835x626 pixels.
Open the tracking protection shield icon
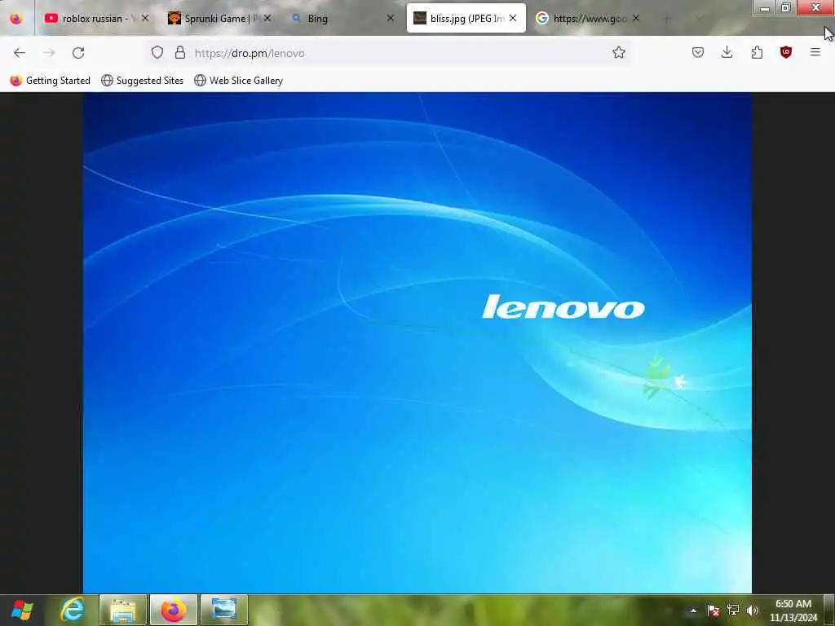pyautogui.click(x=157, y=52)
